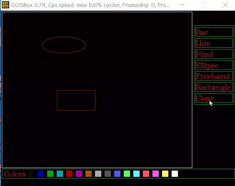Choose the light blue color swatch

(117, 174)
